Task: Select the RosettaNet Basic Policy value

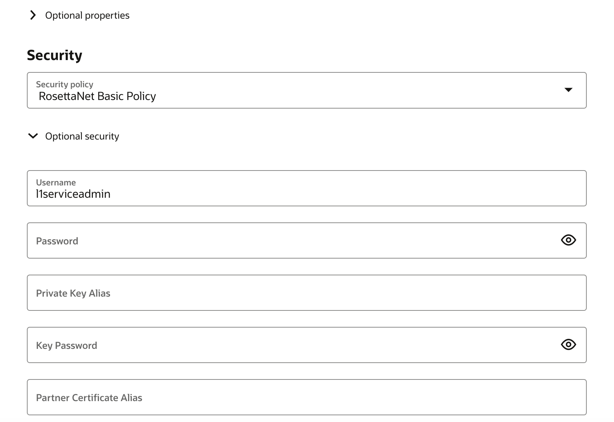Action: (x=97, y=96)
